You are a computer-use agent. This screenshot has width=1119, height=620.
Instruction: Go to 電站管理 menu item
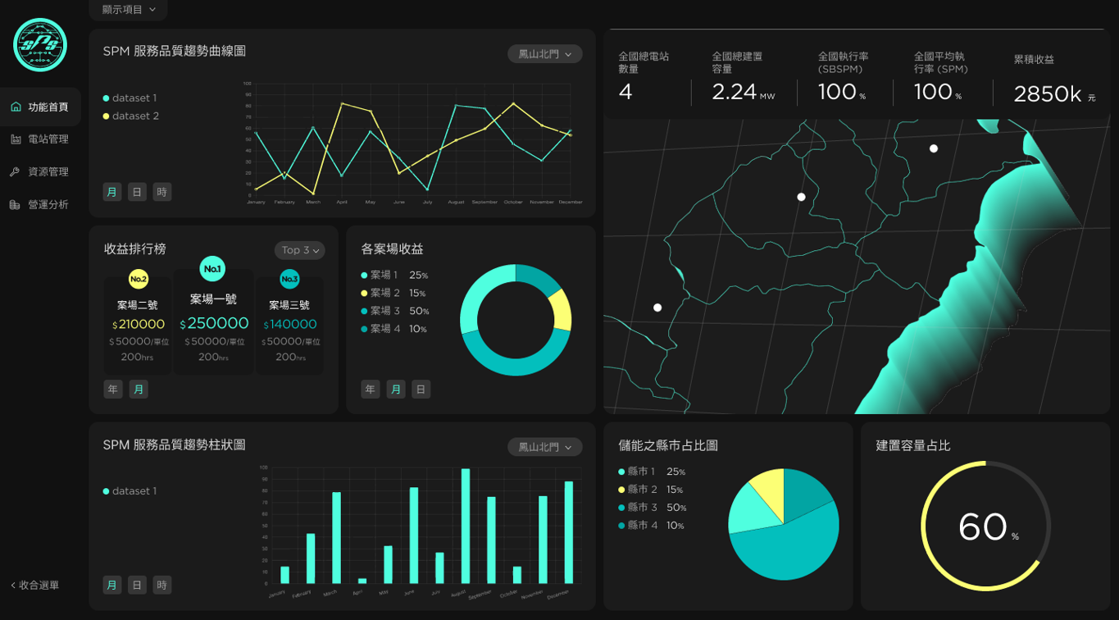[x=48, y=139]
